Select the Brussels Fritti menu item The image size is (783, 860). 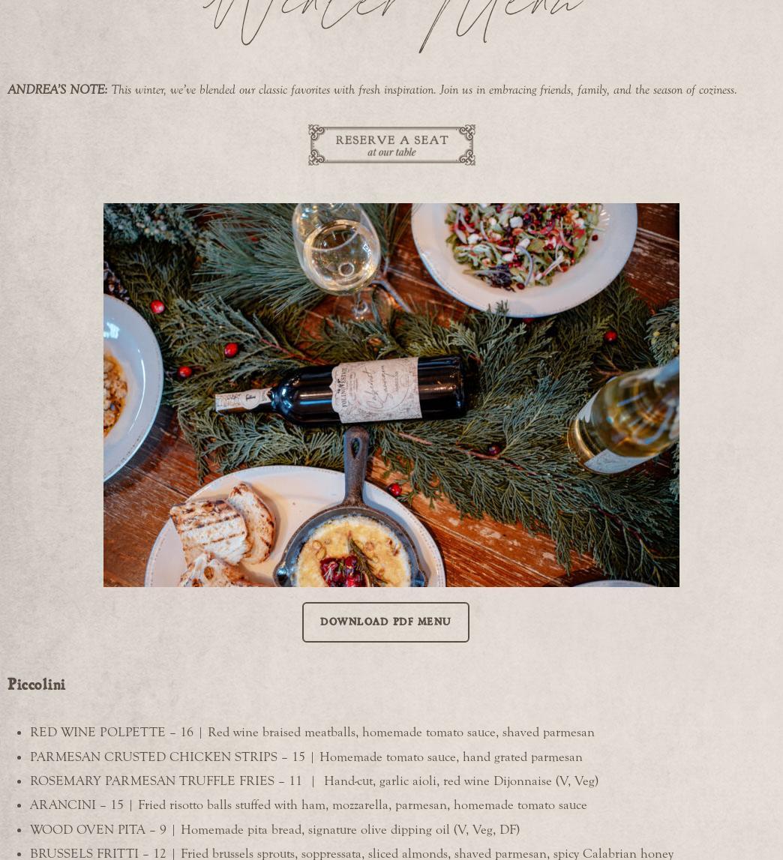(352, 853)
